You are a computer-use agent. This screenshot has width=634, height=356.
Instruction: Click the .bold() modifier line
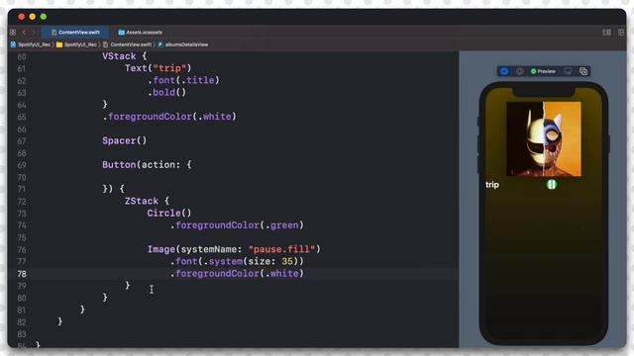pos(166,92)
